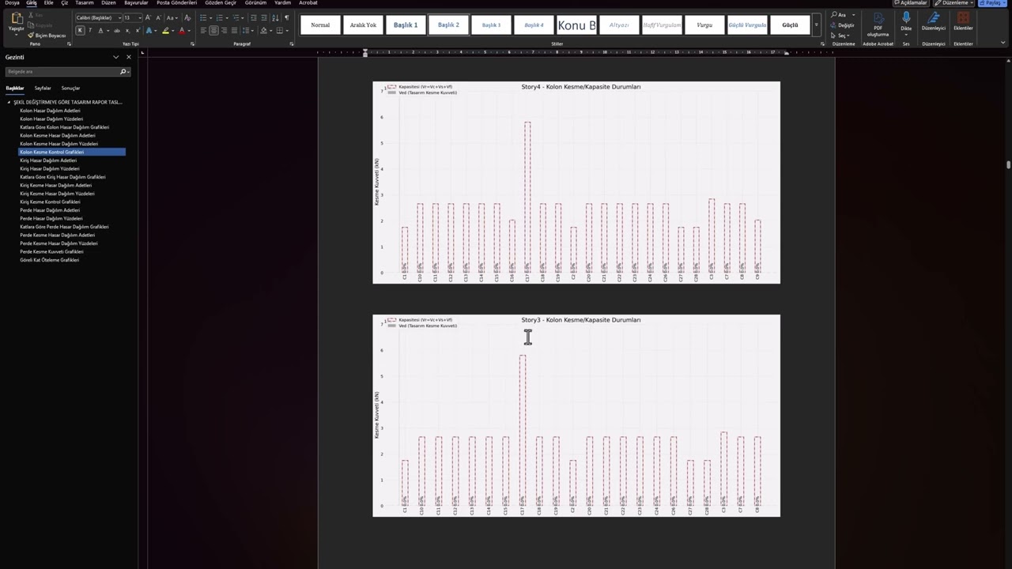
Task: Increase font size with grow-font icon
Action: click(x=148, y=17)
